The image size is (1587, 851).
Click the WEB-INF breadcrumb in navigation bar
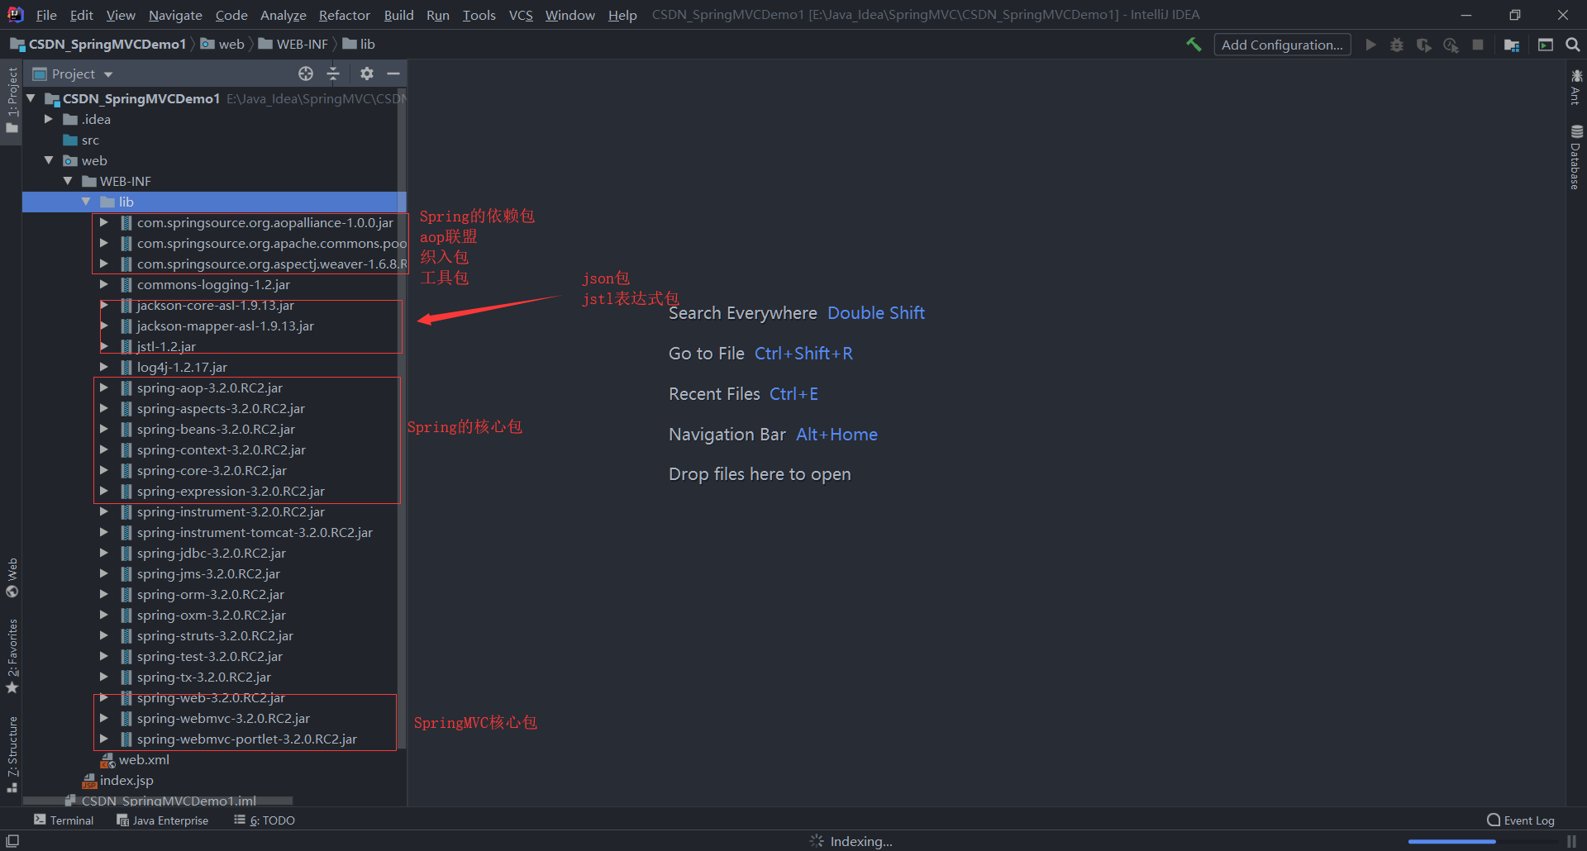tap(293, 45)
